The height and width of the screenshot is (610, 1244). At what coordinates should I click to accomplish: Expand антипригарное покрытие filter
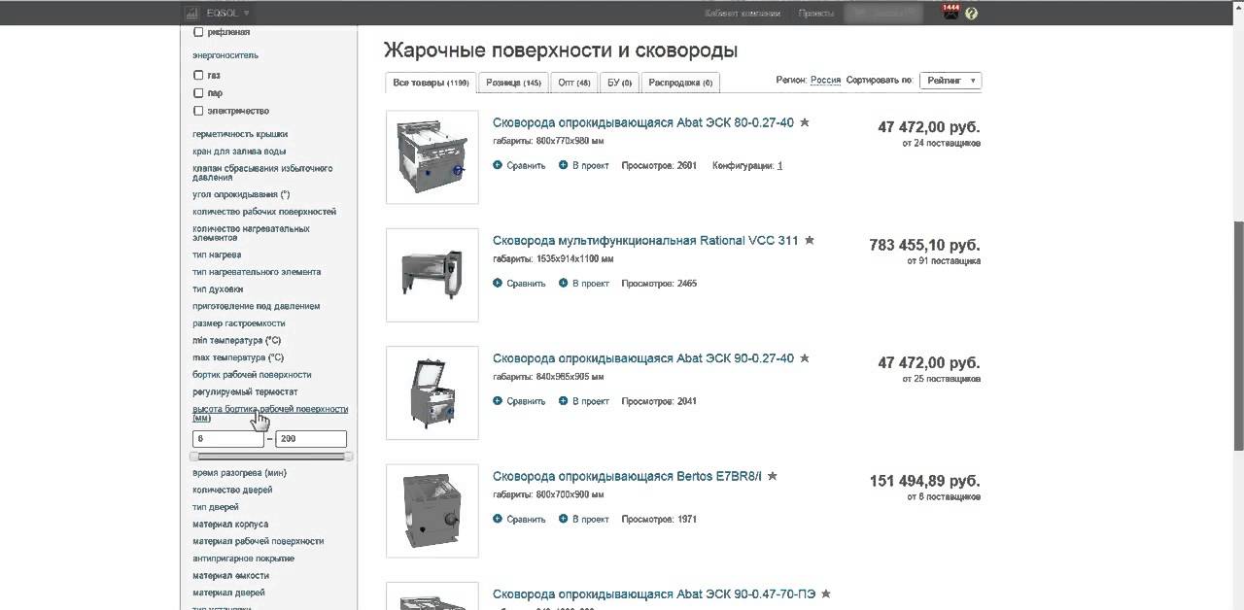(243, 559)
